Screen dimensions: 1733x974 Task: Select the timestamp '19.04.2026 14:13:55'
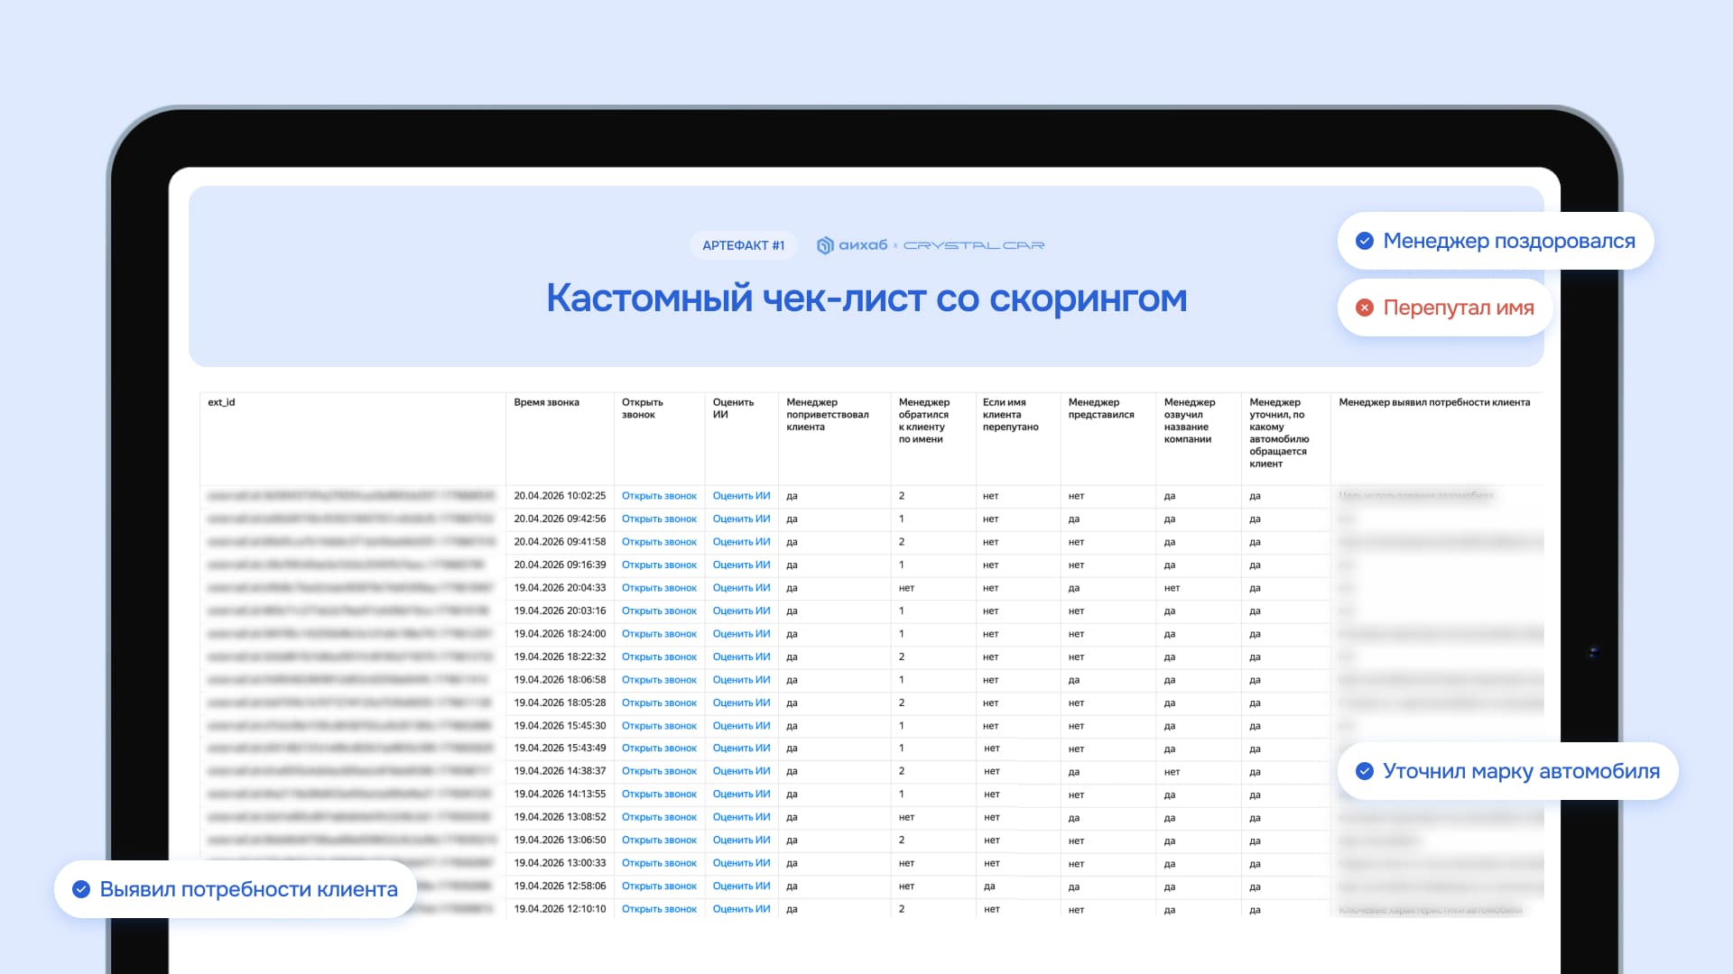[x=560, y=795]
